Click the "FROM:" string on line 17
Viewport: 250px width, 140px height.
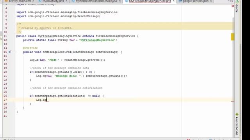[54, 60]
